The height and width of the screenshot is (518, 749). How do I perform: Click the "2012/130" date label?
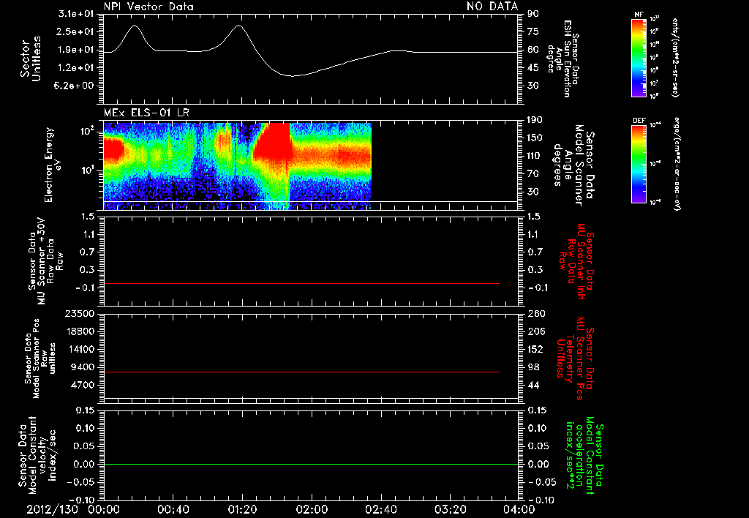coord(52,510)
